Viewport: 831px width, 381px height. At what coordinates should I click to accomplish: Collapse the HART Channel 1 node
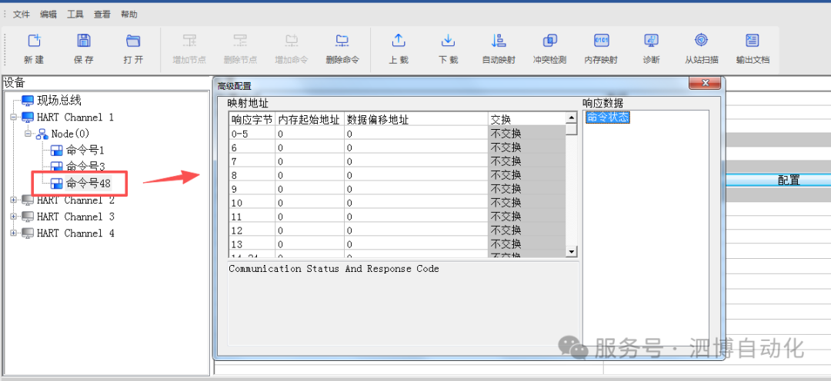click(x=14, y=117)
